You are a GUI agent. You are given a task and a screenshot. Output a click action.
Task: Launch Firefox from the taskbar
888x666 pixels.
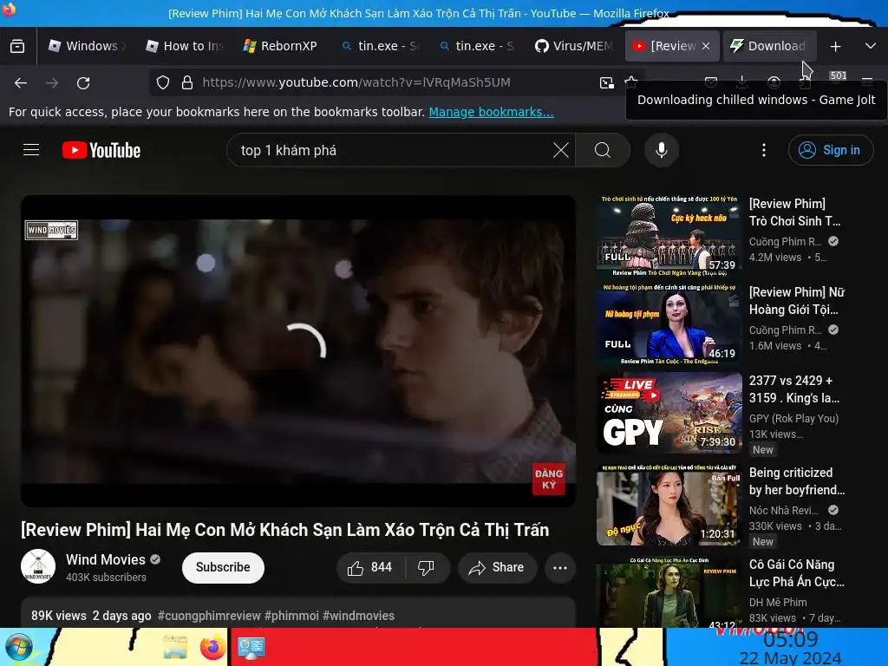[x=213, y=647]
